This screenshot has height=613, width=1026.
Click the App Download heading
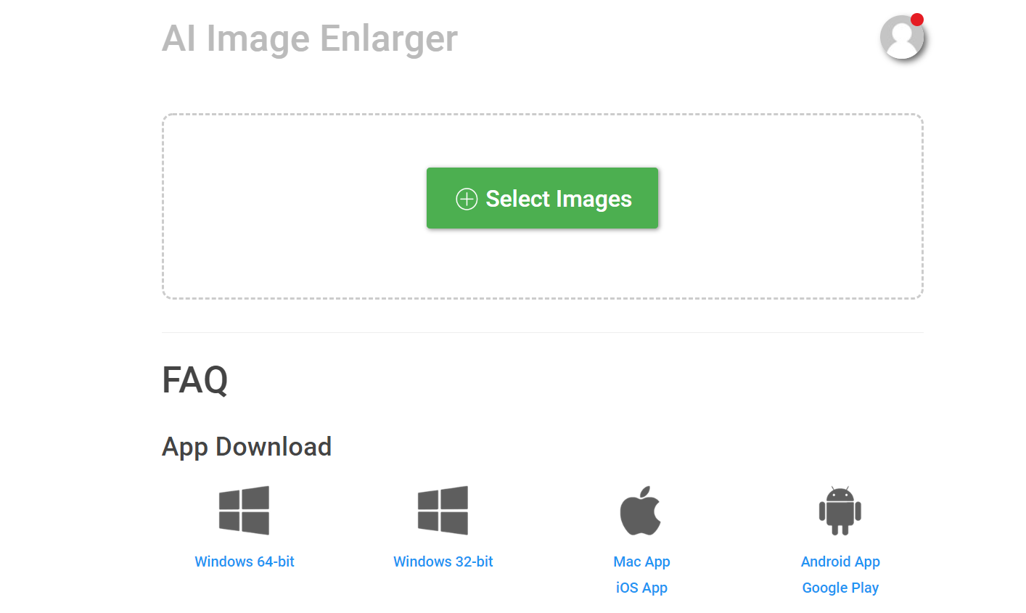pos(247,447)
